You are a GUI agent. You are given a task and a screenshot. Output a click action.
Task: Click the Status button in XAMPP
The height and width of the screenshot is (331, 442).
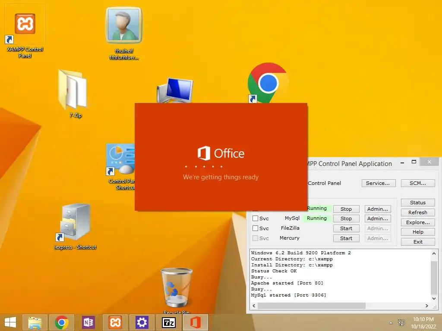tap(418, 203)
